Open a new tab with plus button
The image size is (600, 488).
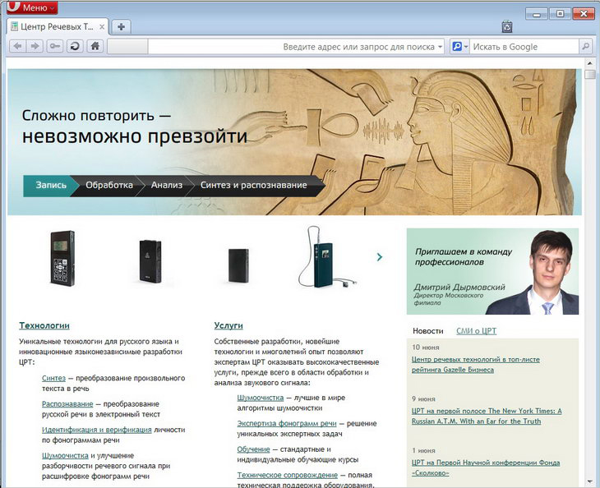pyautogui.click(x=120, y=27)
